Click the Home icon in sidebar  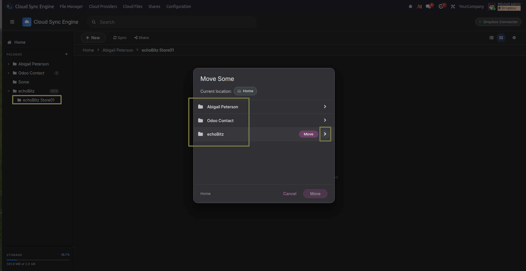9,42
